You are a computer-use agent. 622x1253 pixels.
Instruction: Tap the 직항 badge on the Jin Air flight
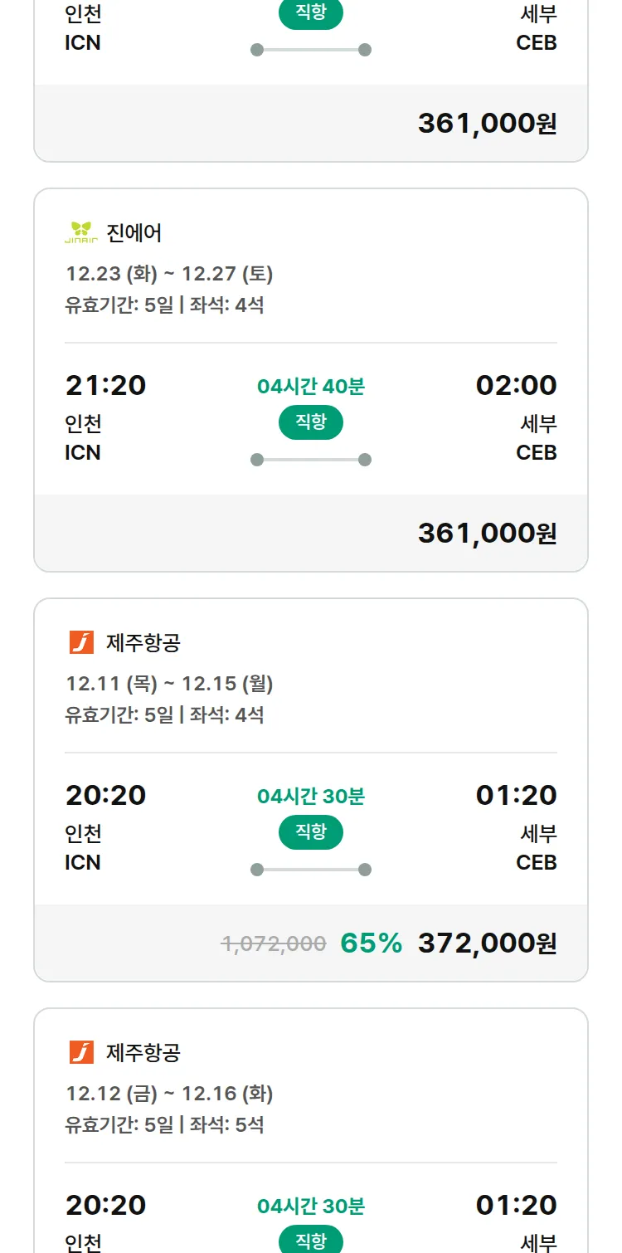click(311, 422)
